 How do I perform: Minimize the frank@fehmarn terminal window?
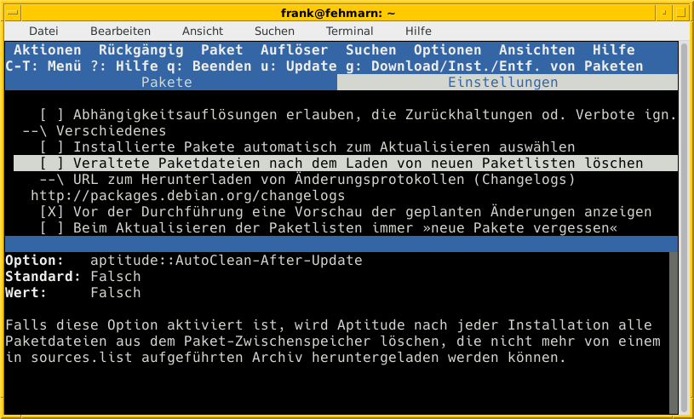coord(664,13)
